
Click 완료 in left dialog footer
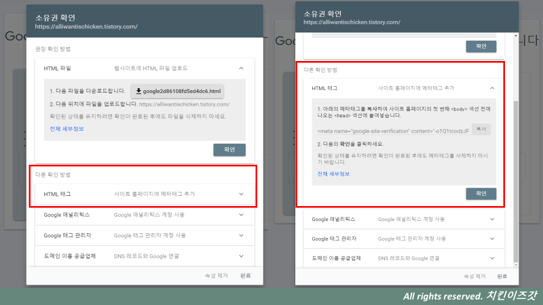coord(246,276)
